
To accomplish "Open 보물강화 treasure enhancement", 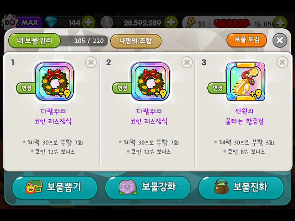I will pyautogui.click(x=147, y=187).
